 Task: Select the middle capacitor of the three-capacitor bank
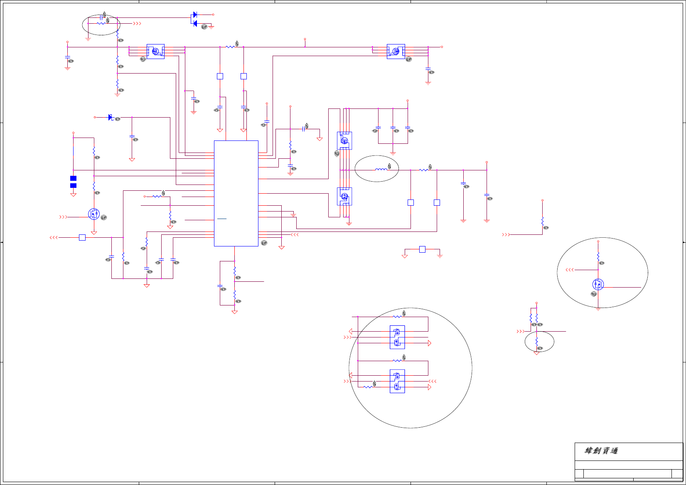393,128
